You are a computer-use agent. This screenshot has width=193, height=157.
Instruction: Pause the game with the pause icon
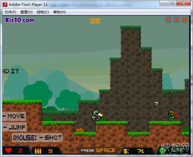click(x=184, y=20)
